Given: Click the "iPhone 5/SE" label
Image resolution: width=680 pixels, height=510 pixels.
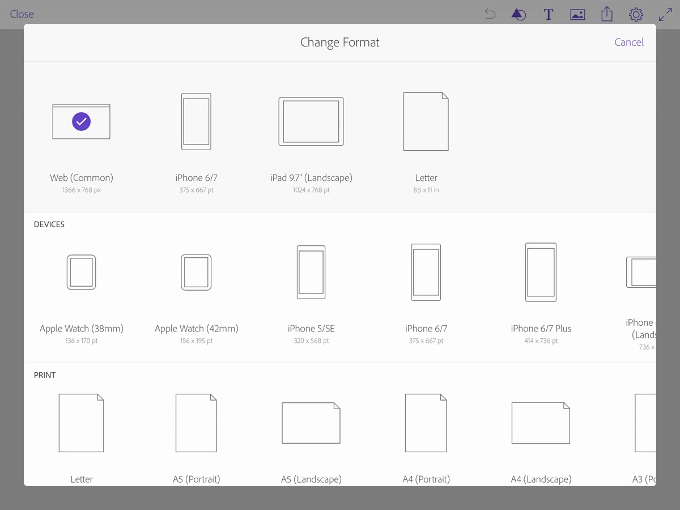Looking at the screenshot, I should (311, 328).
